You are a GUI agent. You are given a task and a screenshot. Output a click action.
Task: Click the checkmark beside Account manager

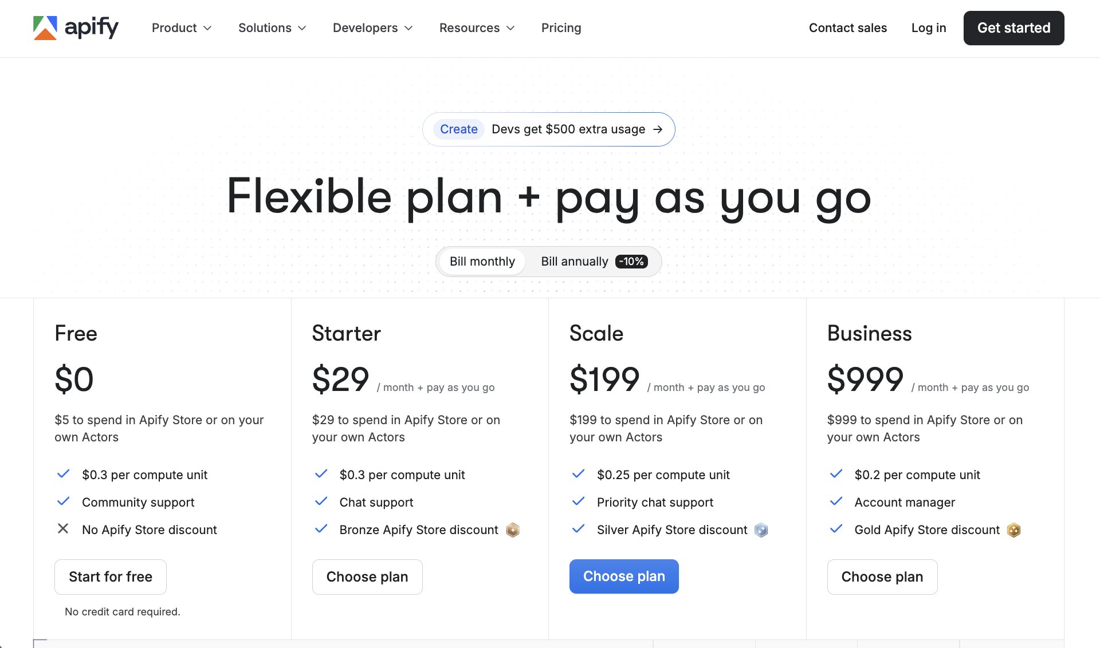pos(836,501)
